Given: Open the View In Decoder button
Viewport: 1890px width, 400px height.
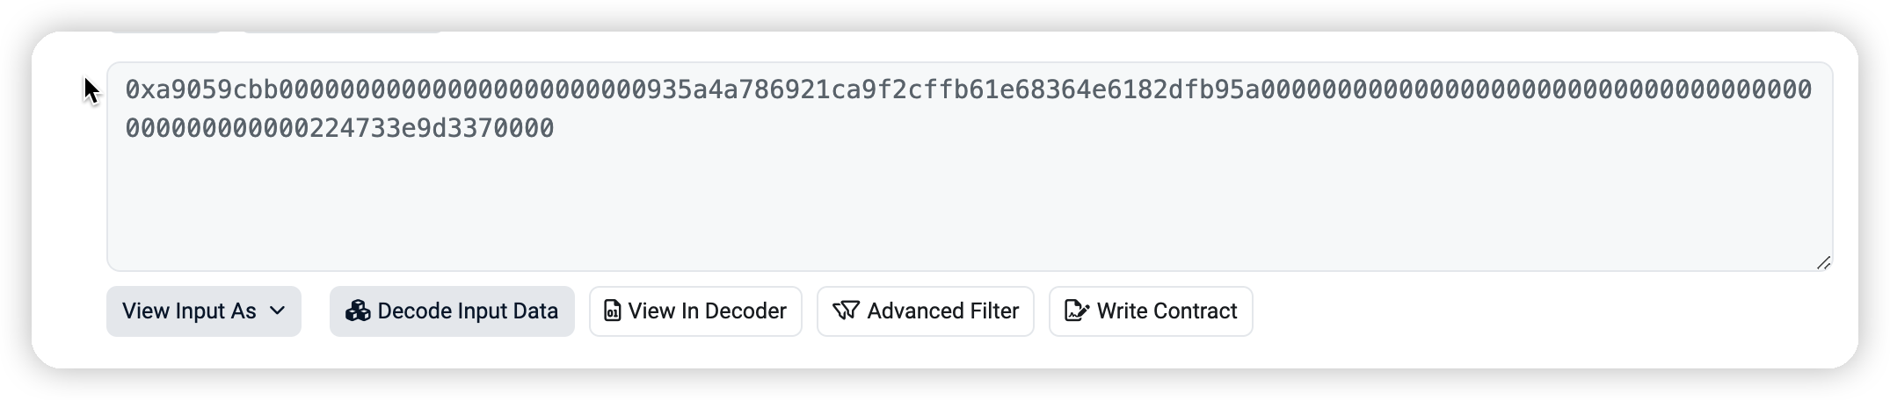Looking at the screenshot, I should point(695,311).
